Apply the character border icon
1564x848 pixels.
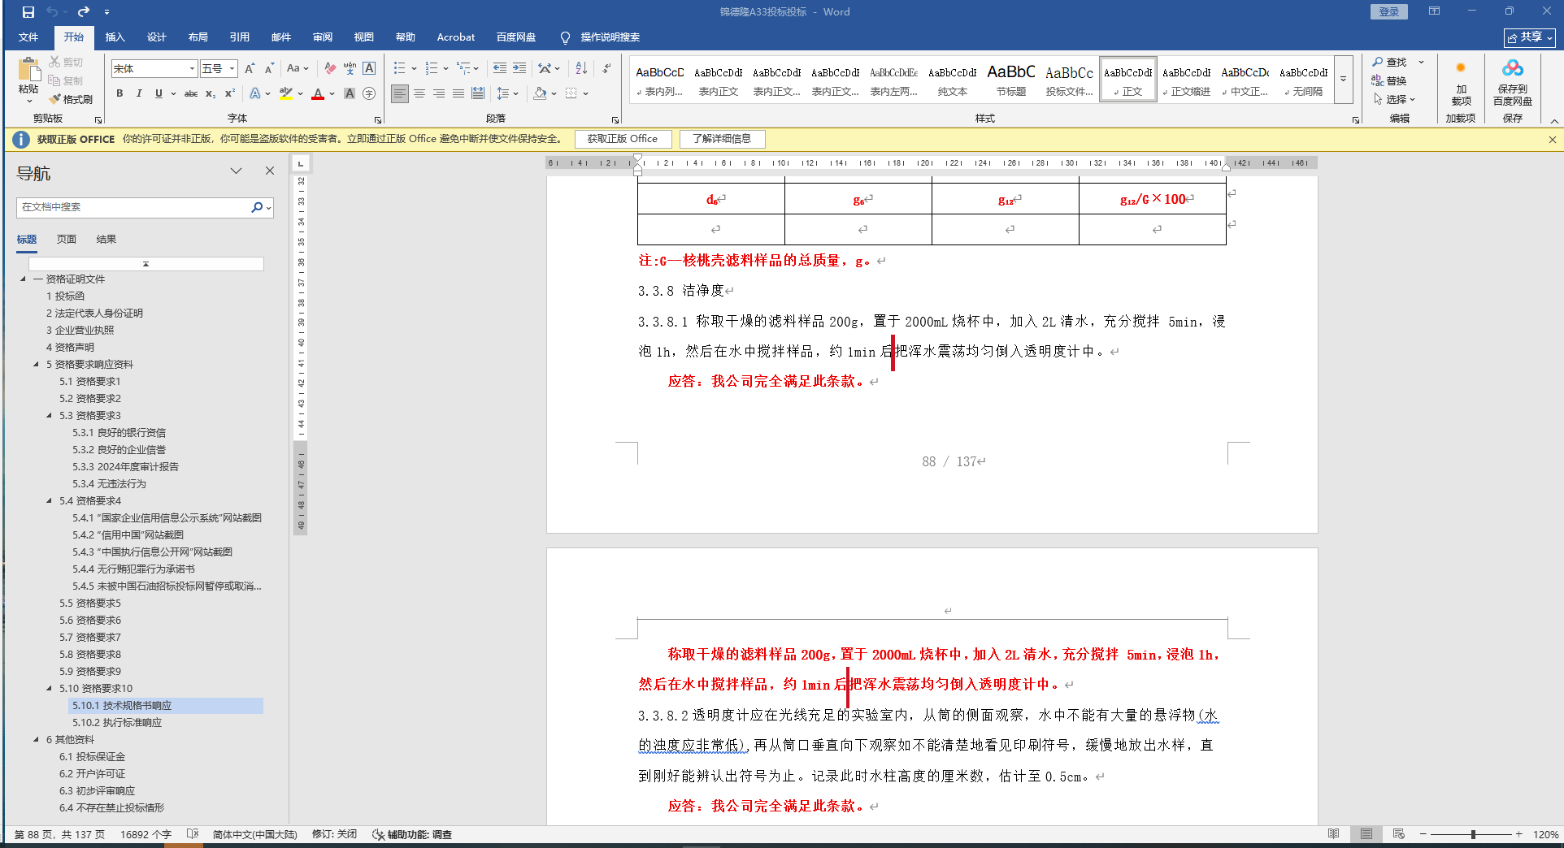[x=369, y=69]
